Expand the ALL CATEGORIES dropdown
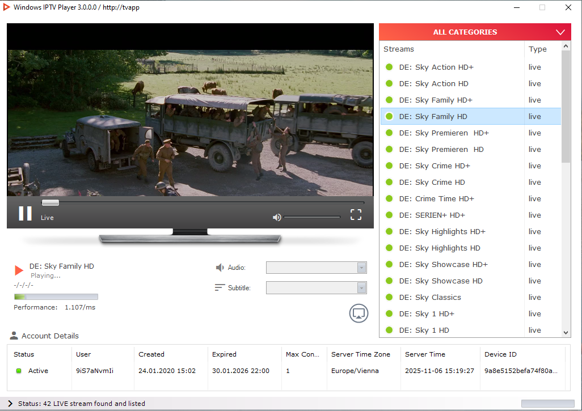 tap(560, 32)
